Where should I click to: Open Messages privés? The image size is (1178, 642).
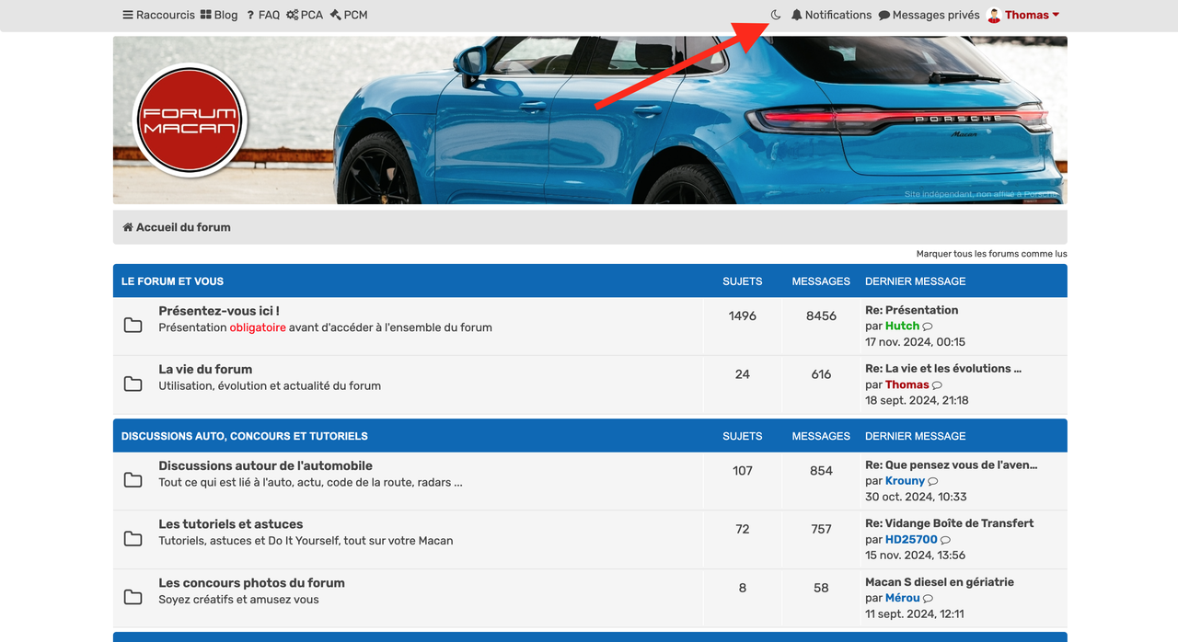(929, 15)
